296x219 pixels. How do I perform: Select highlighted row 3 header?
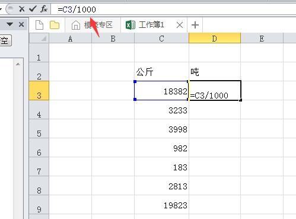point(39,91)
